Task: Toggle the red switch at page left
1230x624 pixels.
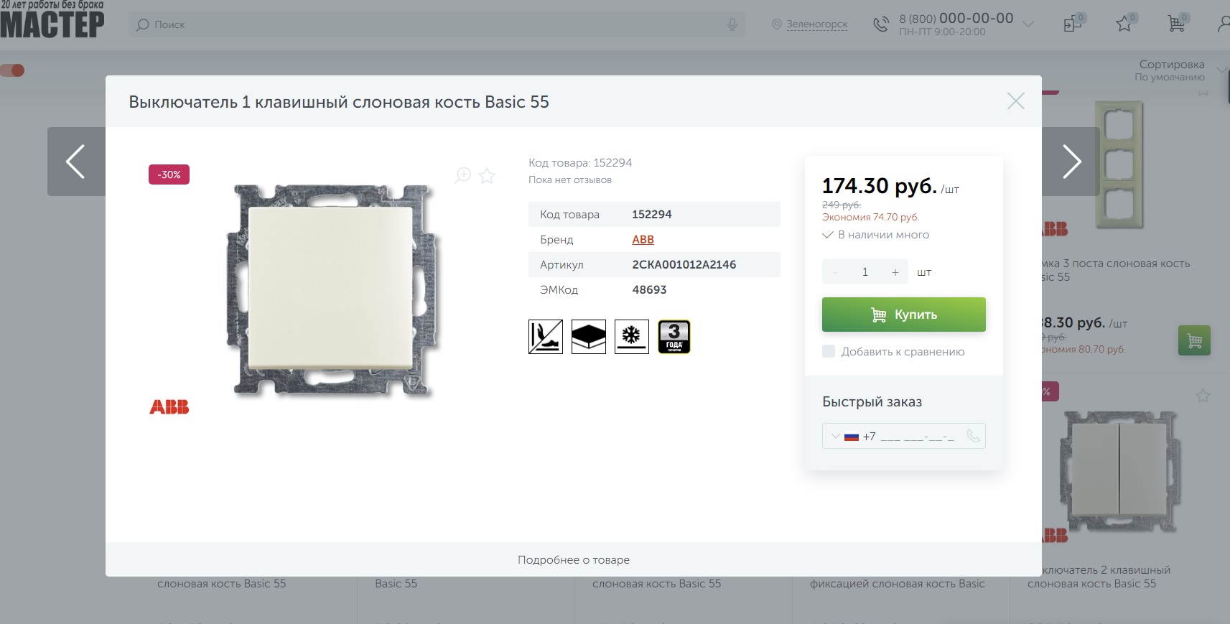Action: pos(12,70)
